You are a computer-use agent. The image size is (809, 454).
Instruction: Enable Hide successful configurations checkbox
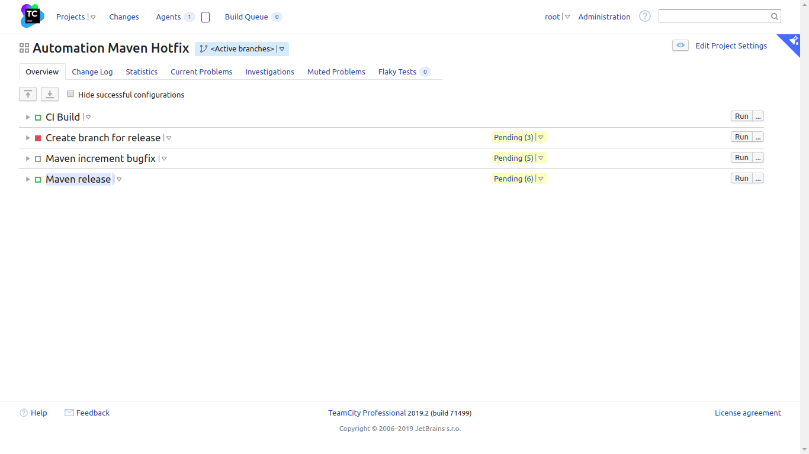click(70, 94)
